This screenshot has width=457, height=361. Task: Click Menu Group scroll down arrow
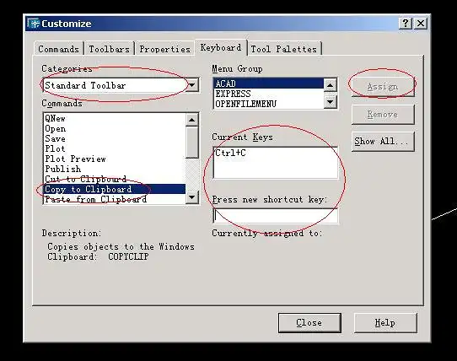[331, 102]
